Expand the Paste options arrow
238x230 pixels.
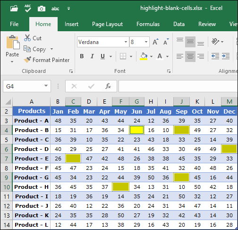coord(12,62)
